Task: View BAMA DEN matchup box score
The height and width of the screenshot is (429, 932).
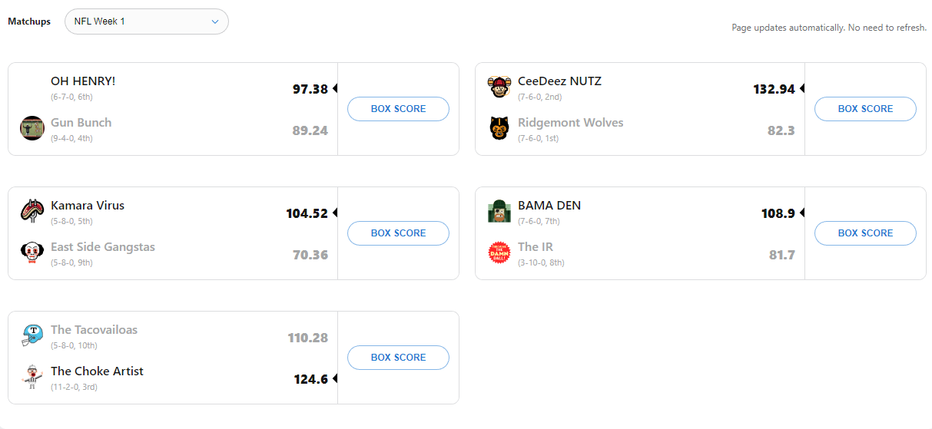Action: 865,233
